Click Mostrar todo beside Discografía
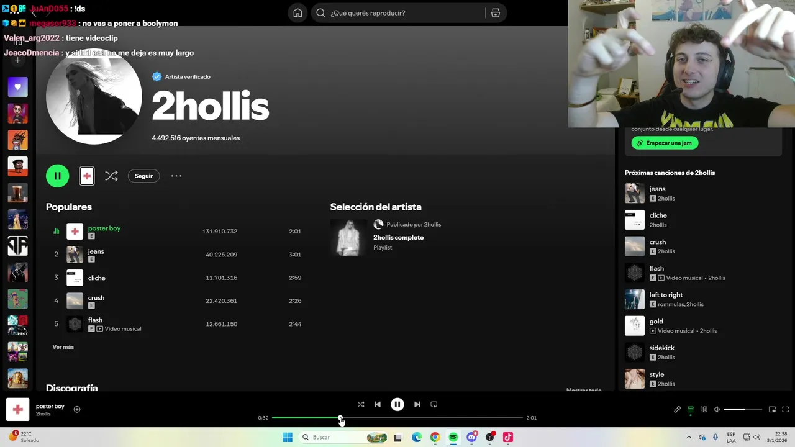 584,389
